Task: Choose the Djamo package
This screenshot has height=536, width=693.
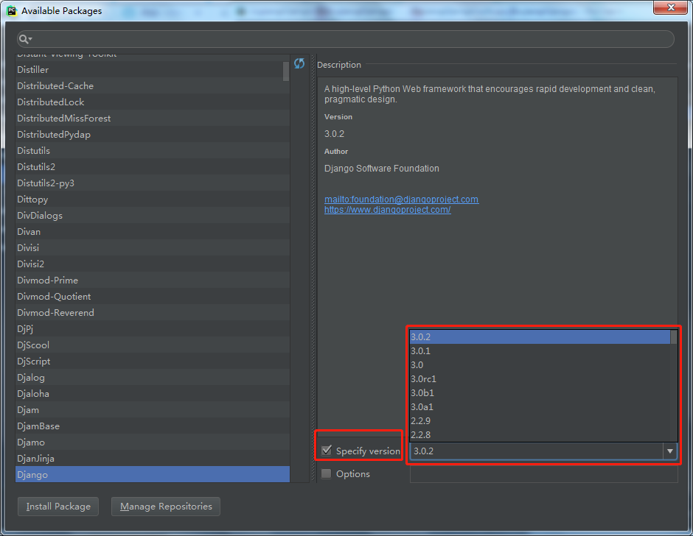Action: [x=153, y=442]
